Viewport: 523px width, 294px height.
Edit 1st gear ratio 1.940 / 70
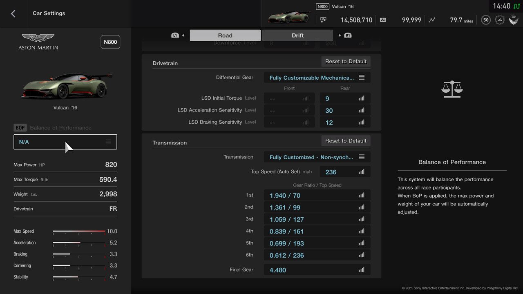tap(317, 196)
